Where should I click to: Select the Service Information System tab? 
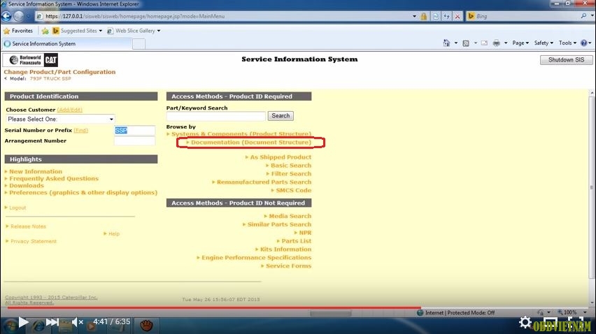(x=66, y=44)
